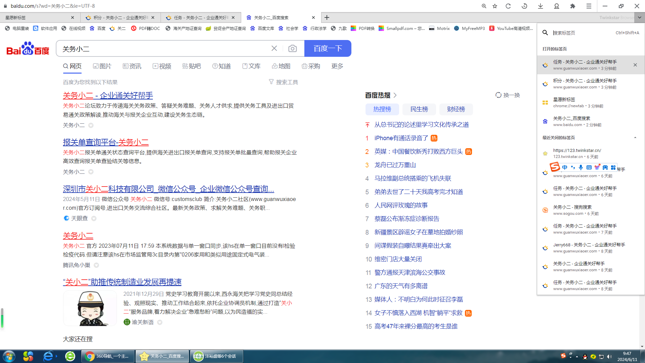The width and height of the screenshot is (645, 363).
Task: Expand the 天眼查 source dropdown arrow
Action: pos(94,218)
